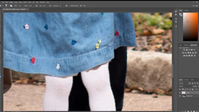Viewport: 199px width, 112px height.
Task: Open the Window menu
Action: tap(42, 2)
